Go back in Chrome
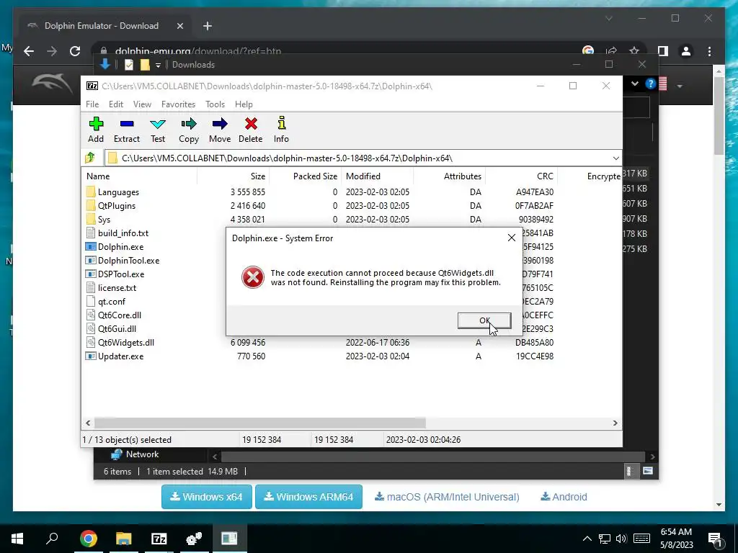The width and height of the screenshot is (738, 553). click(29, 51)
